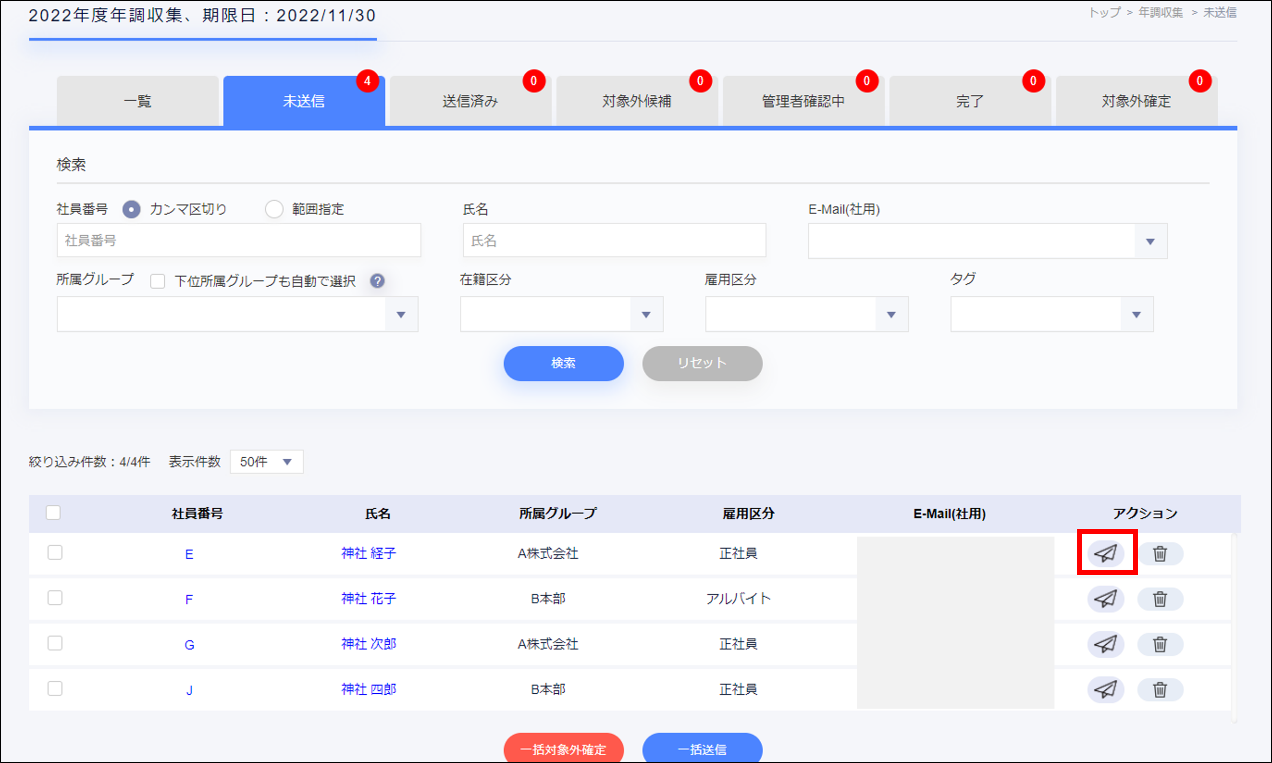Delete employee F with trash icon

pos(1160,599)
